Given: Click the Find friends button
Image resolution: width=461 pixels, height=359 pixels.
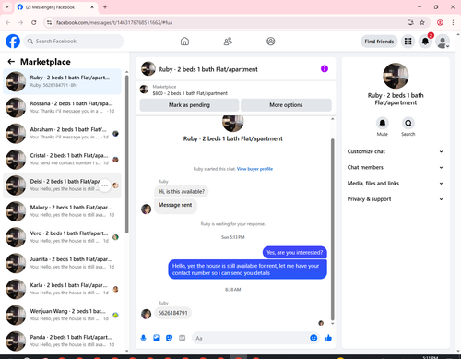Looking at the screenshot, I should tap(379, 42).
